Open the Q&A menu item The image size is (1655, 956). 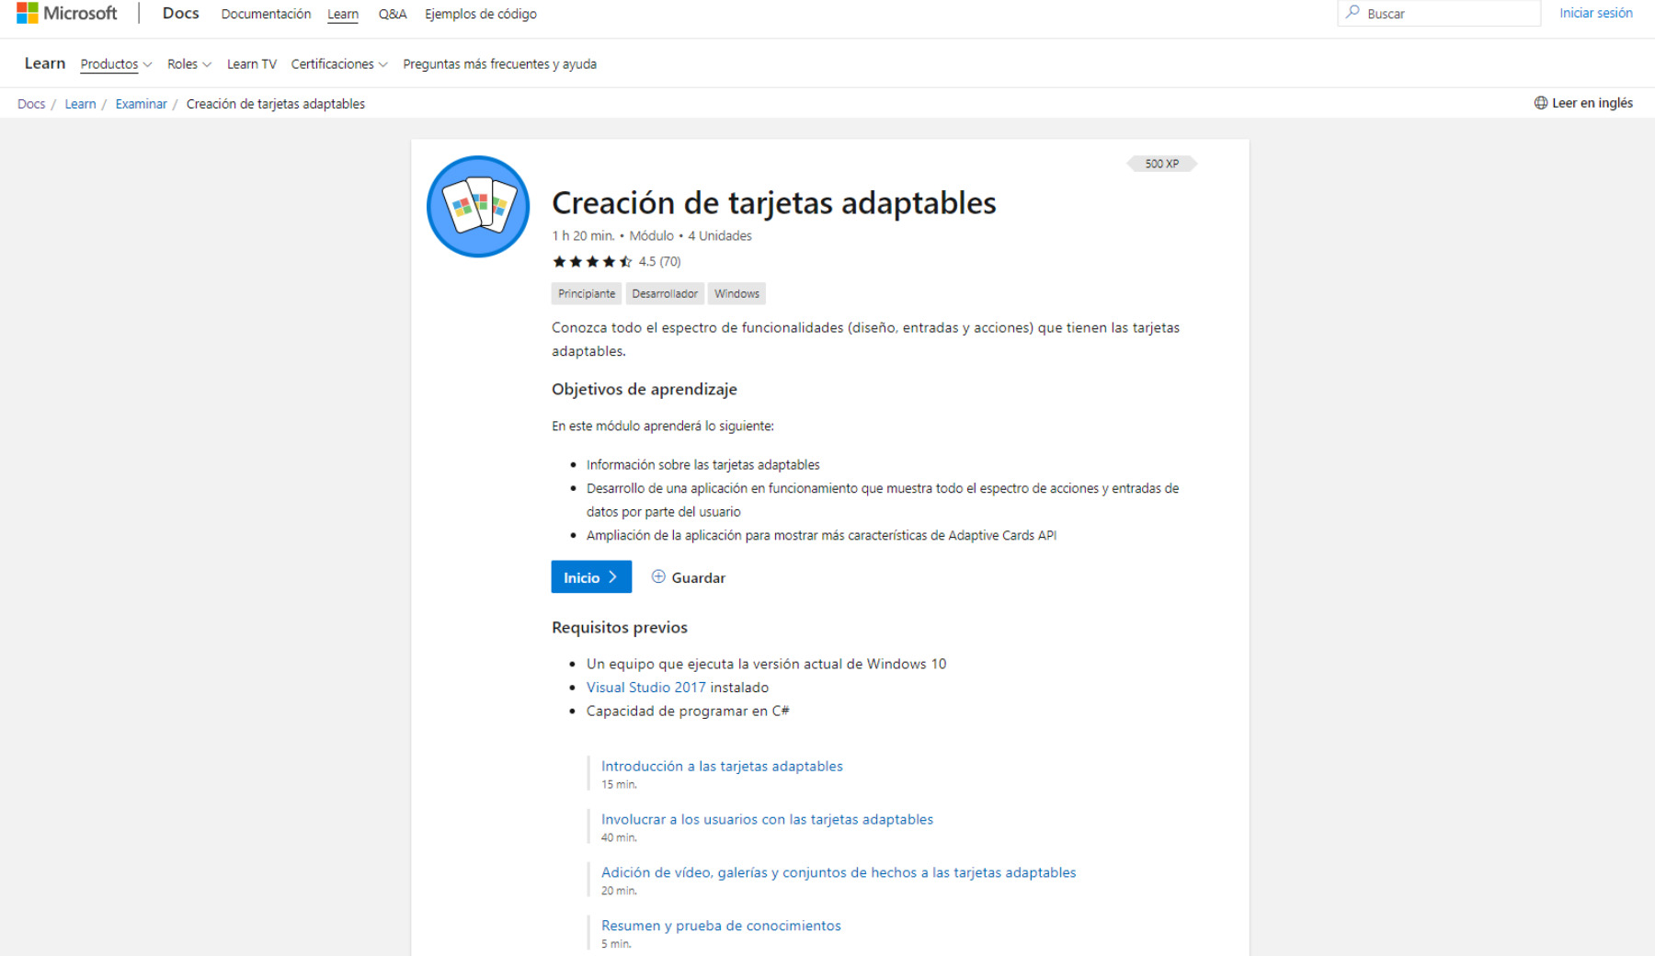click(393, 14)
